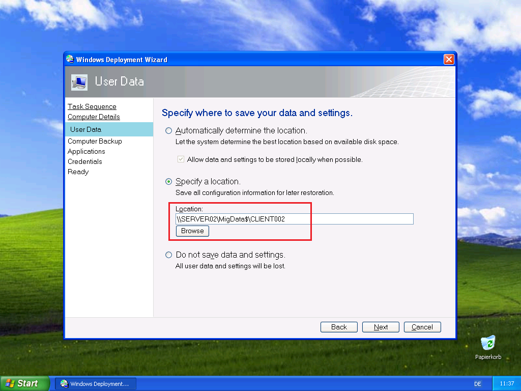This screenshot has height=391, width=521.
Task: Select Computer Backup step in sidebar
Action: (95, 142)
